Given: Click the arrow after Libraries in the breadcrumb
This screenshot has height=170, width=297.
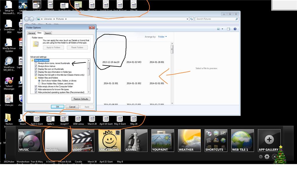Looking at the screenshot, I should click(x=54, y=19).
